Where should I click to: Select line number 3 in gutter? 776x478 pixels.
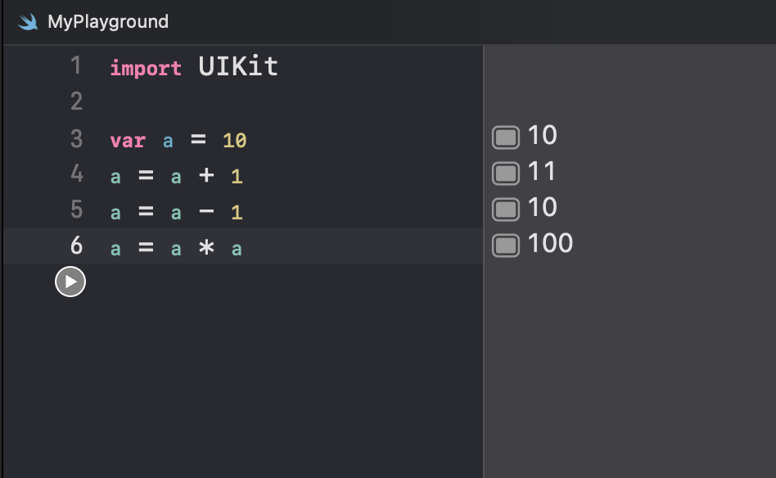[x=76, y=138]
